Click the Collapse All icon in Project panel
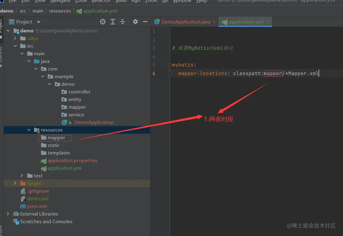Viewport: 343px width, 236px height. coord(123,22)
